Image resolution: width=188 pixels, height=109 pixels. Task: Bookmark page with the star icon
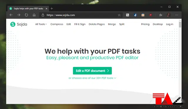[x=119, y=15]
